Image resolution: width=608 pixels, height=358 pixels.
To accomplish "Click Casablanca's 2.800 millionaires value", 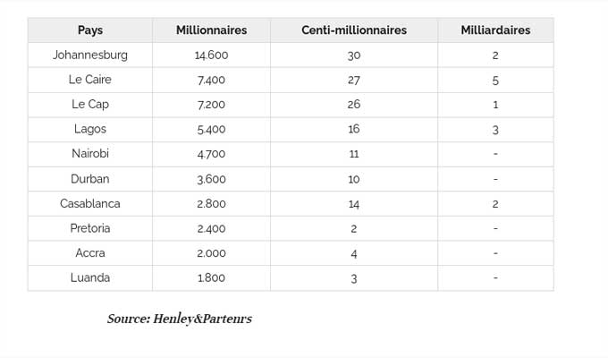I will pos(211,204).
